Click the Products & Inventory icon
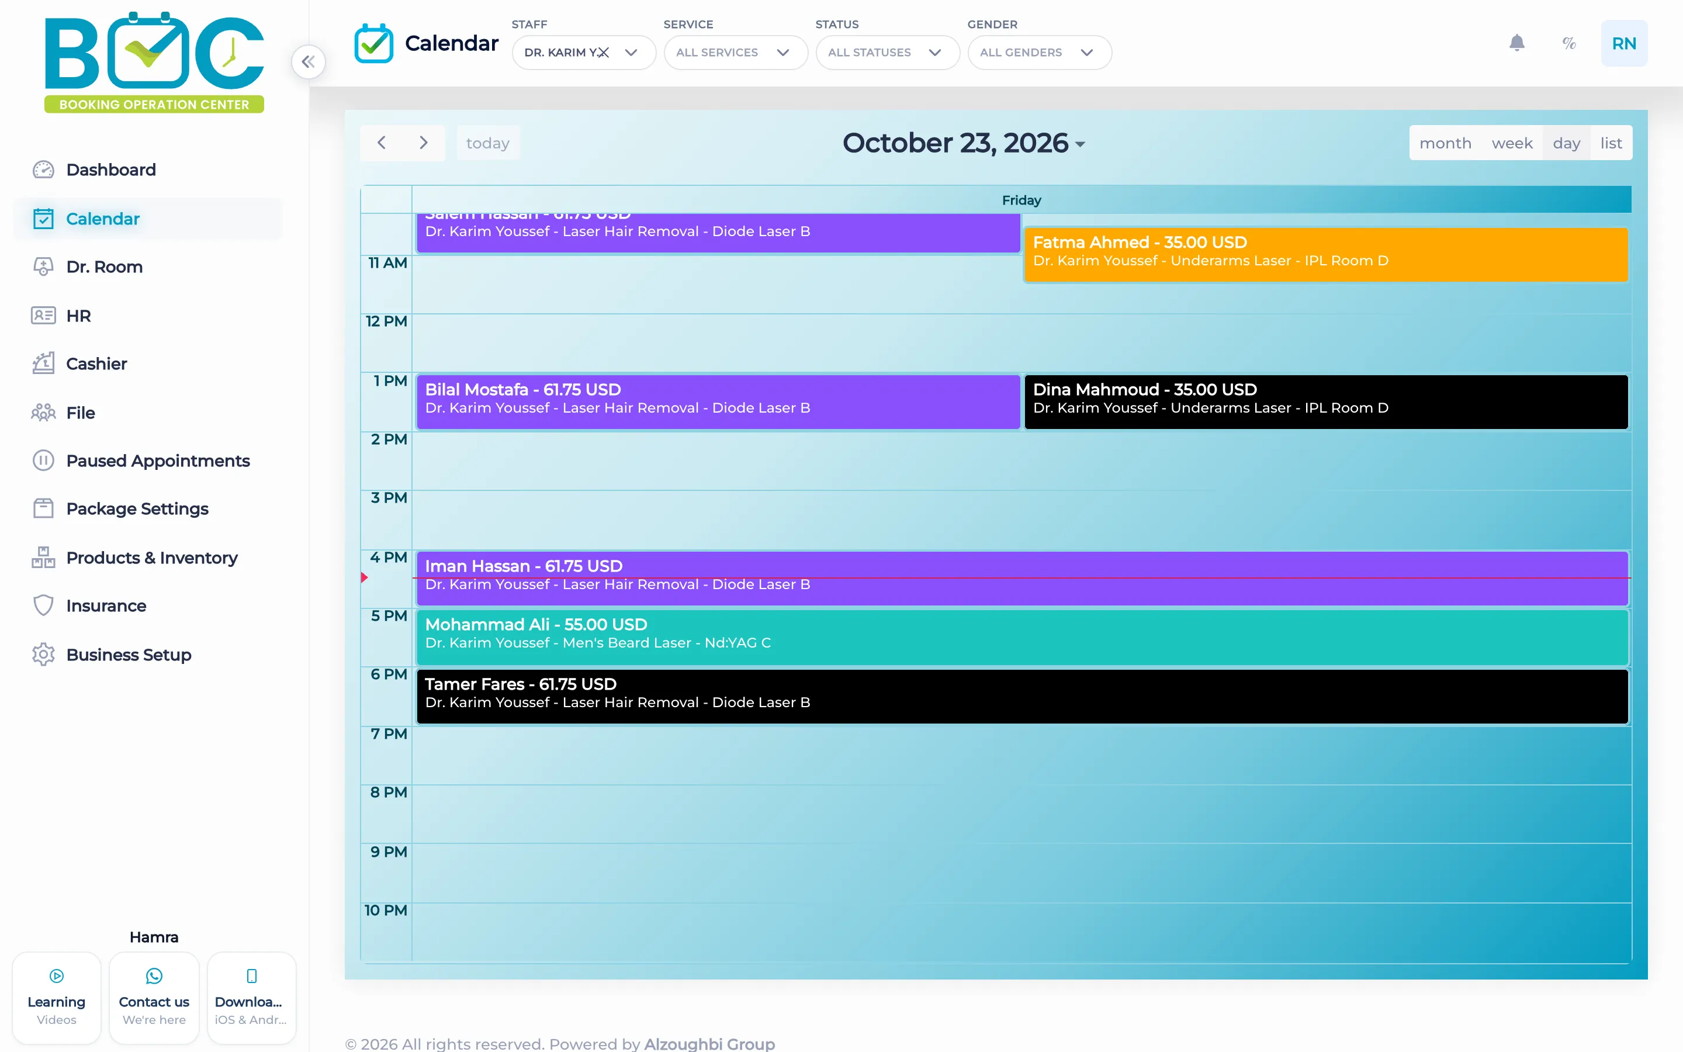 43,558
